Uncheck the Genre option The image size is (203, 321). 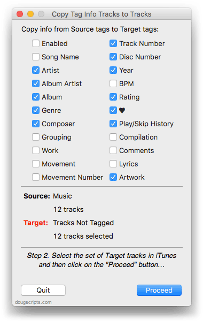point(36,110)
